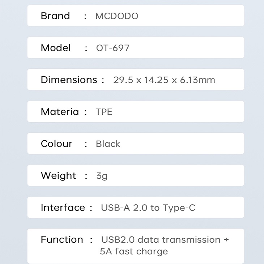Viewport: 264px width, 264px height.
Task: Select the Black colour value
Action: [108, 144]
